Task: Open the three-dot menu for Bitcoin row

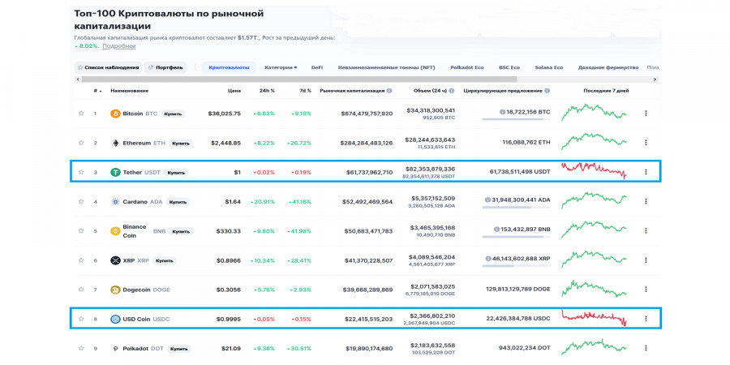Action: click(646, 113)
